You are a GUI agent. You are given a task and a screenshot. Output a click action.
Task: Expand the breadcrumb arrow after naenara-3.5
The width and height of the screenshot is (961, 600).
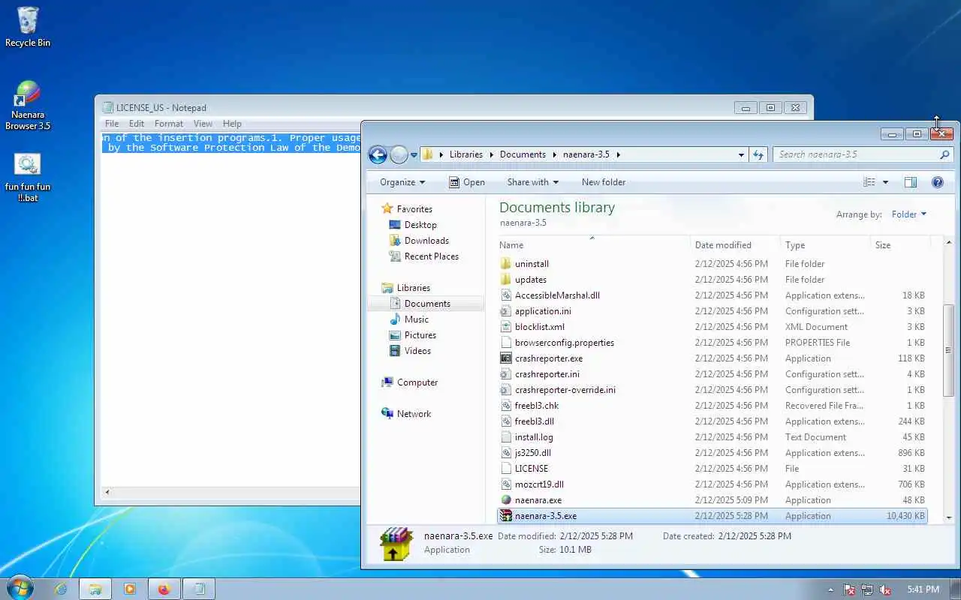click(x=619, y=154)
